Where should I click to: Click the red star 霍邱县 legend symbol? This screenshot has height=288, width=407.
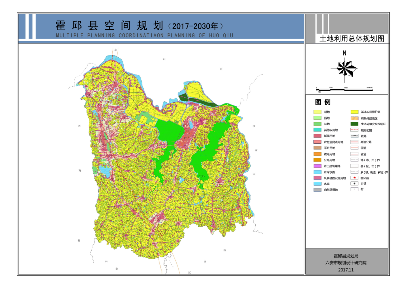(354, 178)
